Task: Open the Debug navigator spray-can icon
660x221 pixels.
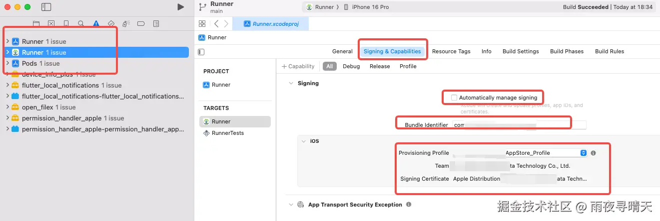Action: click(126, 23)
